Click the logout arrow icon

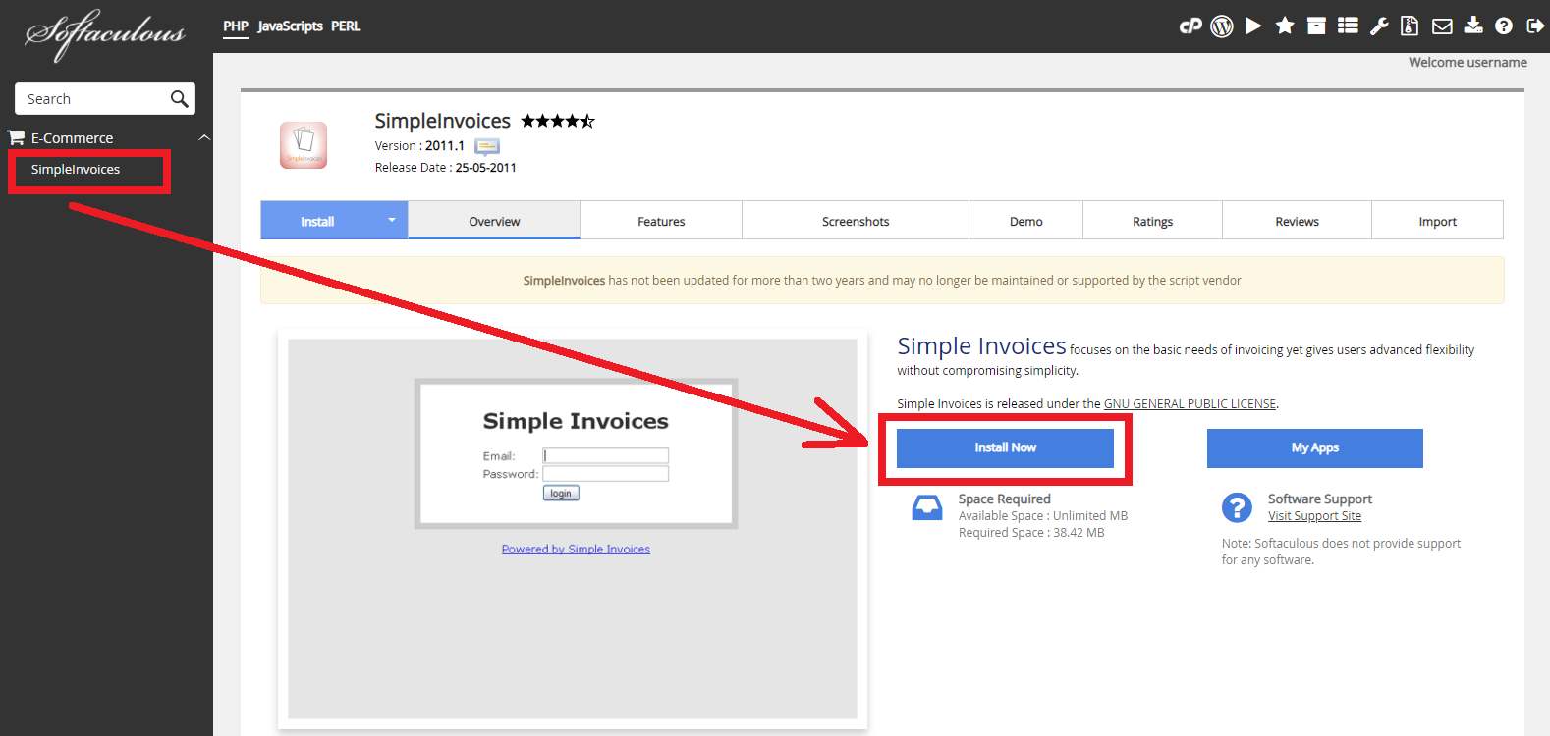[x=1535, y=26]
